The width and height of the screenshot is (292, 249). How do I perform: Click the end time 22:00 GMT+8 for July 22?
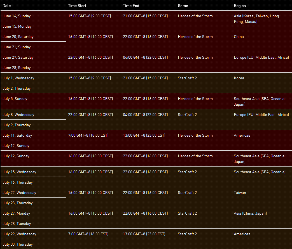(145, 193)
